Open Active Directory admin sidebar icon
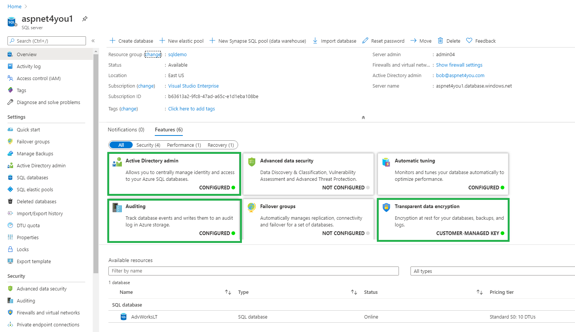Screen dimensions: 575x332 click(10, 165)
